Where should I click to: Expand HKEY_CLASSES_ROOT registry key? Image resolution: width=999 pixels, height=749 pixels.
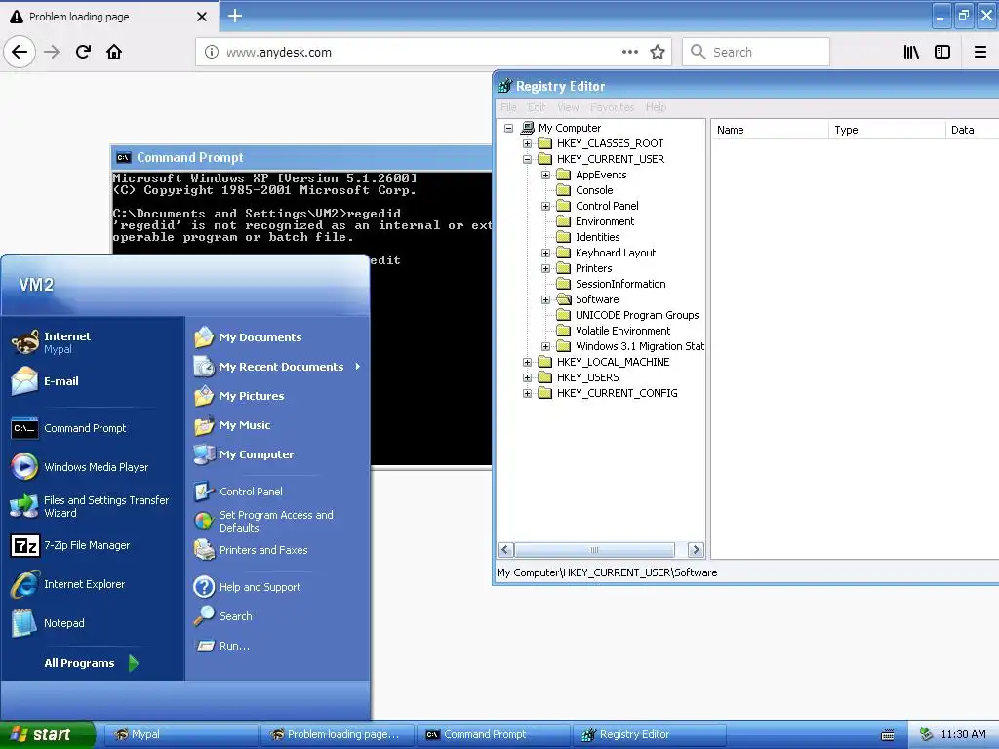tap(527, 143)
